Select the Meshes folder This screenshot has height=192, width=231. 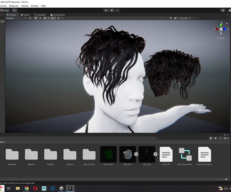click(31, 156)
